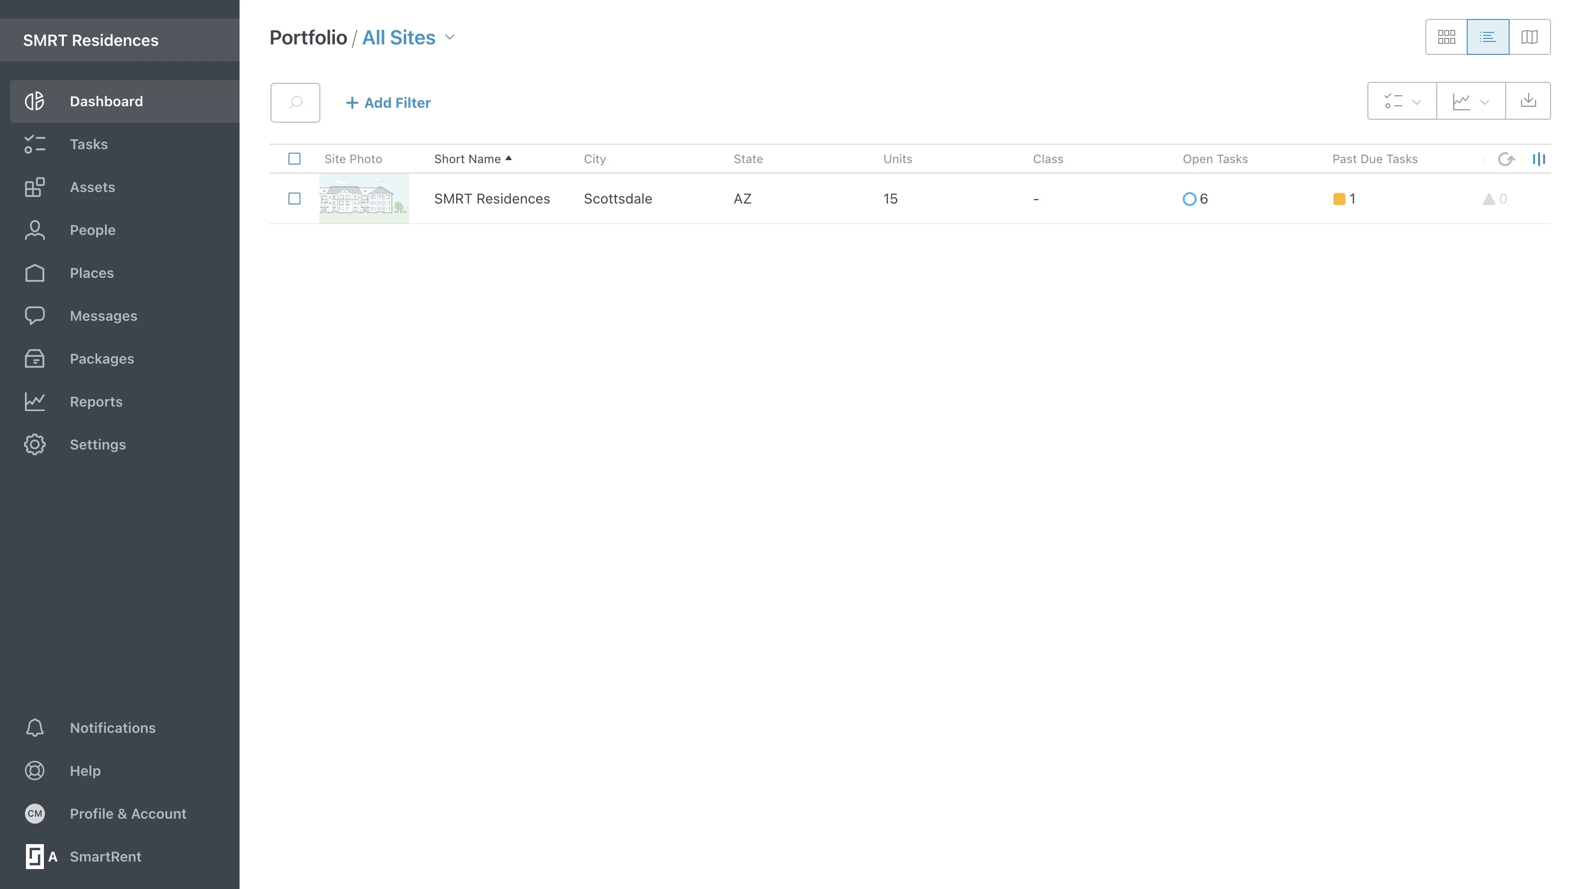Click the City column header

[x=595, y=159]
